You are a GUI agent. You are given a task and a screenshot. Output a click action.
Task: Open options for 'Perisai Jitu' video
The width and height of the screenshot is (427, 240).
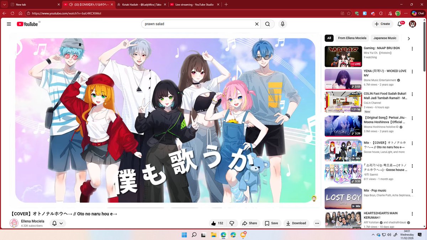point(412,118)
